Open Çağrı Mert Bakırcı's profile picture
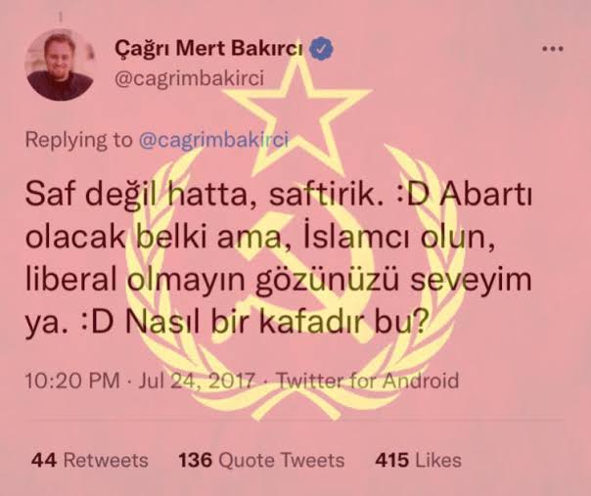Image resolution: width=591 pixels, height=496 pixels. pos(60,65)
